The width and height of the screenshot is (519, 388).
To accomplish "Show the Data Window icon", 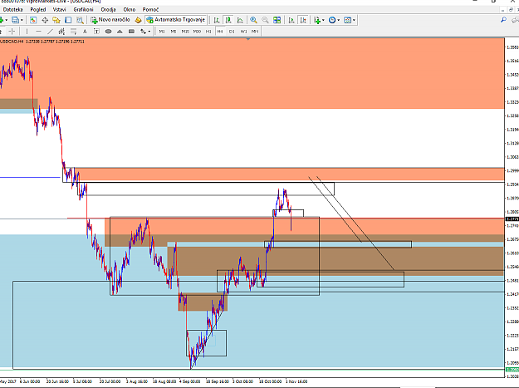I will coord(45,20).
